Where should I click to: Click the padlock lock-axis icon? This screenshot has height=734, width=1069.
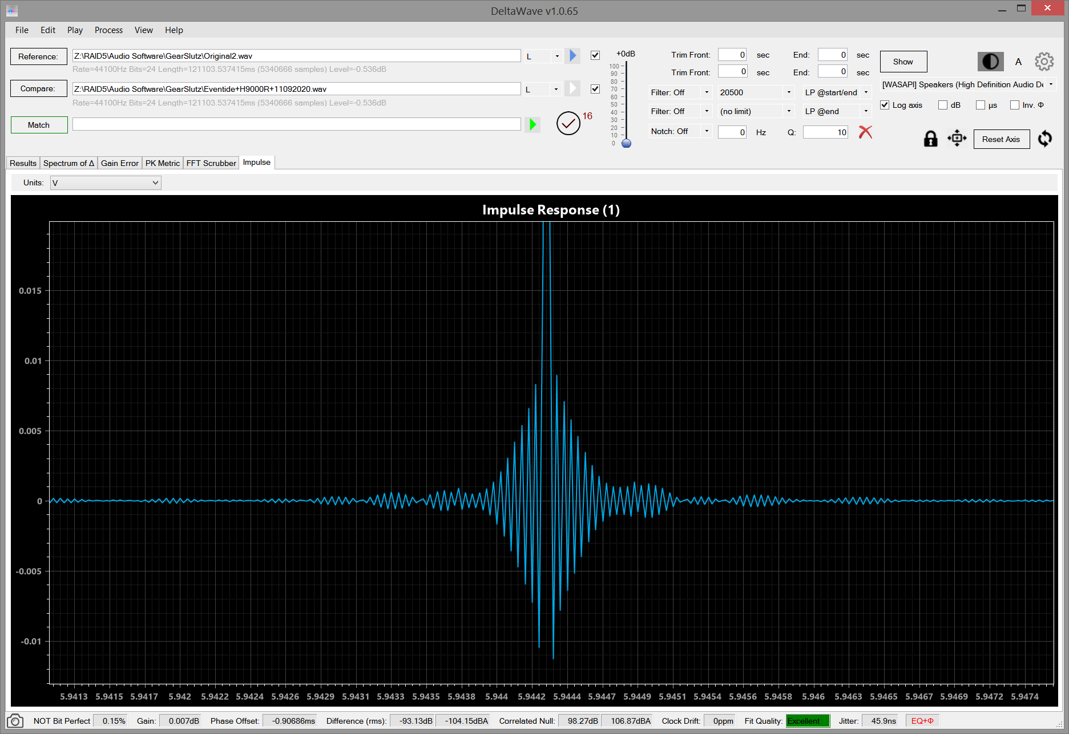[930, 139]
